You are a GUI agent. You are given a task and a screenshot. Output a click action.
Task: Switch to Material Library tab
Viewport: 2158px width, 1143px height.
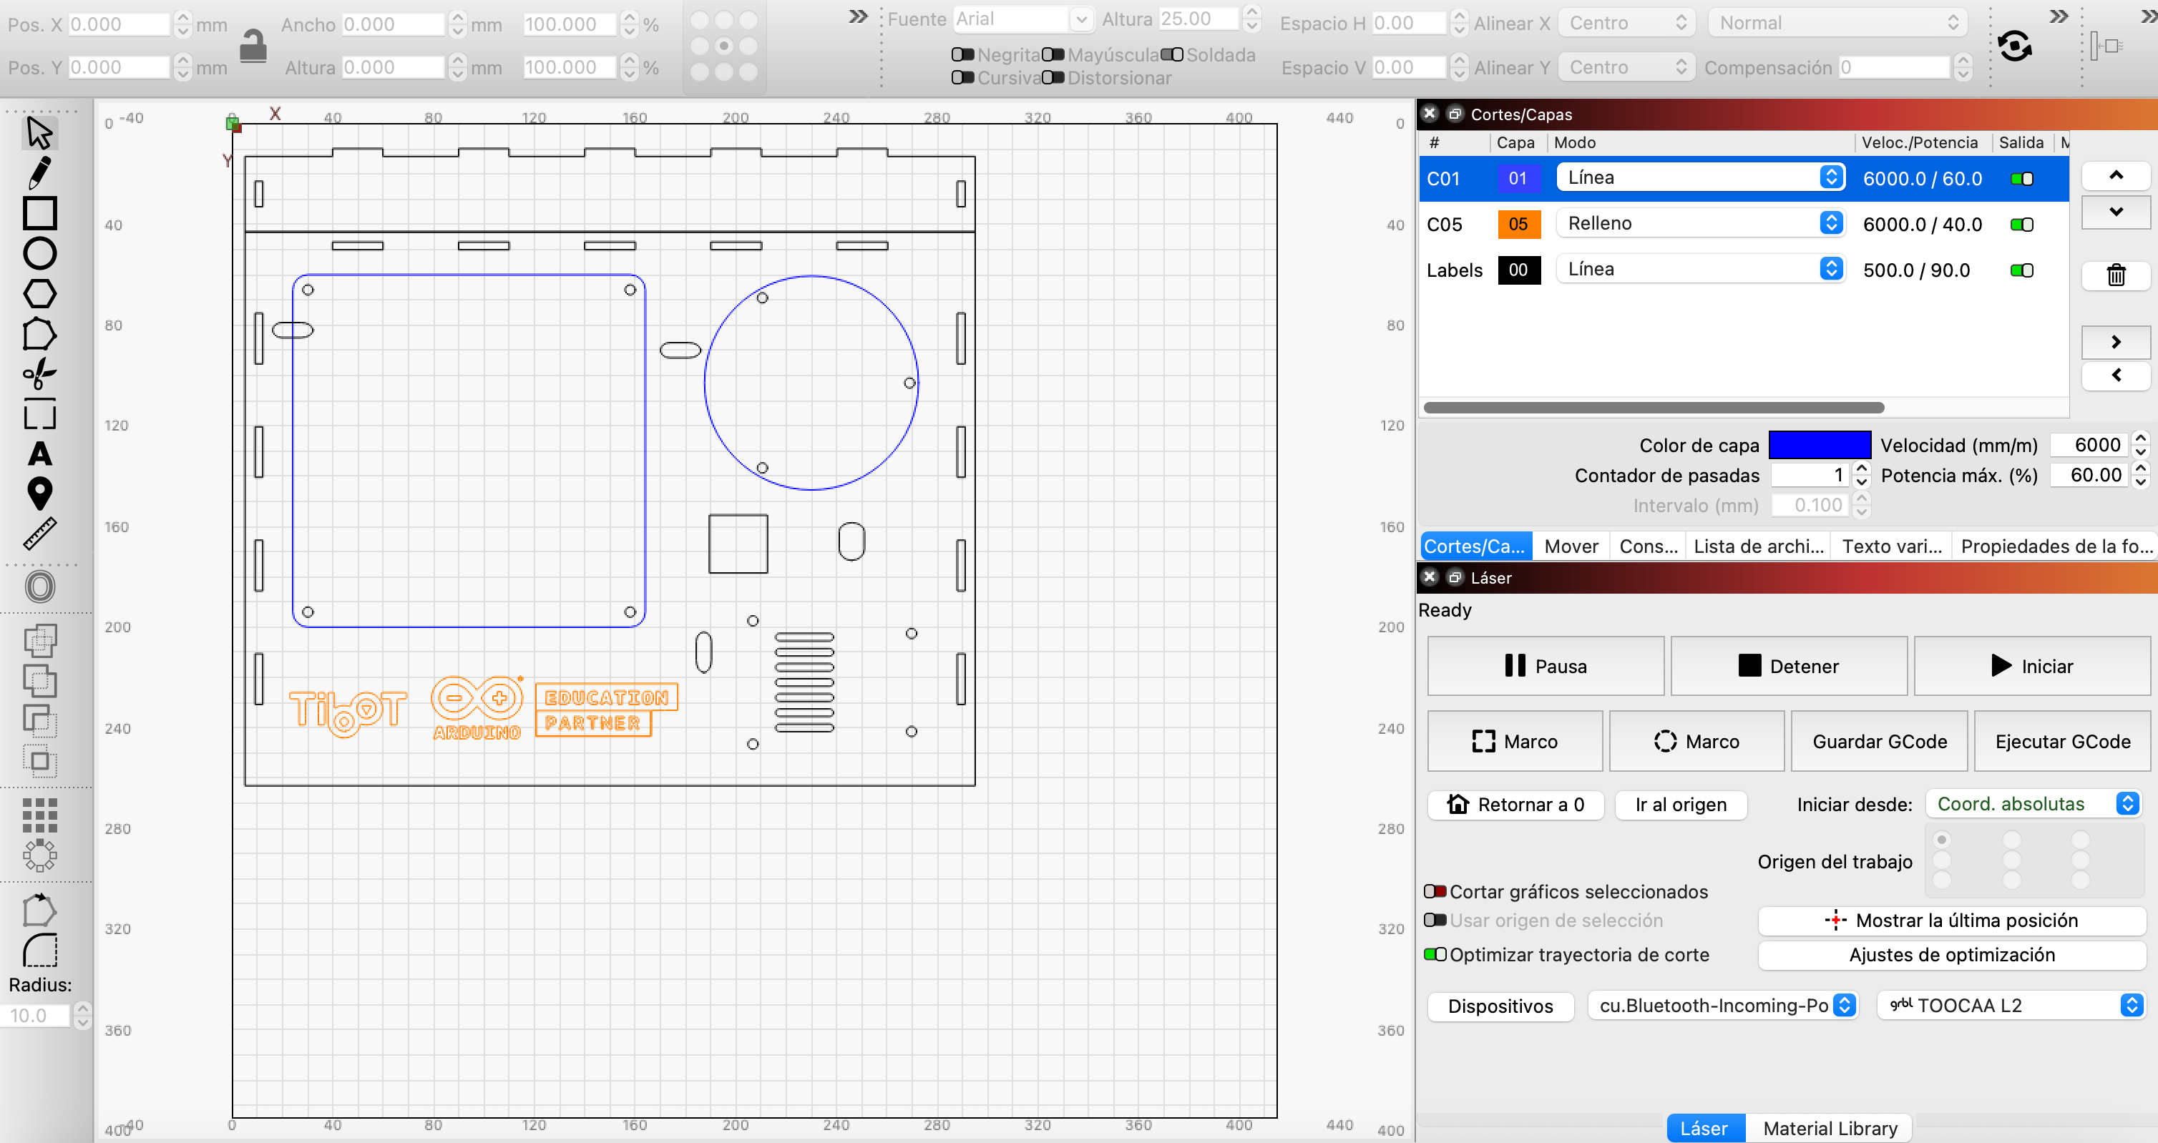click(1830, 1129)
